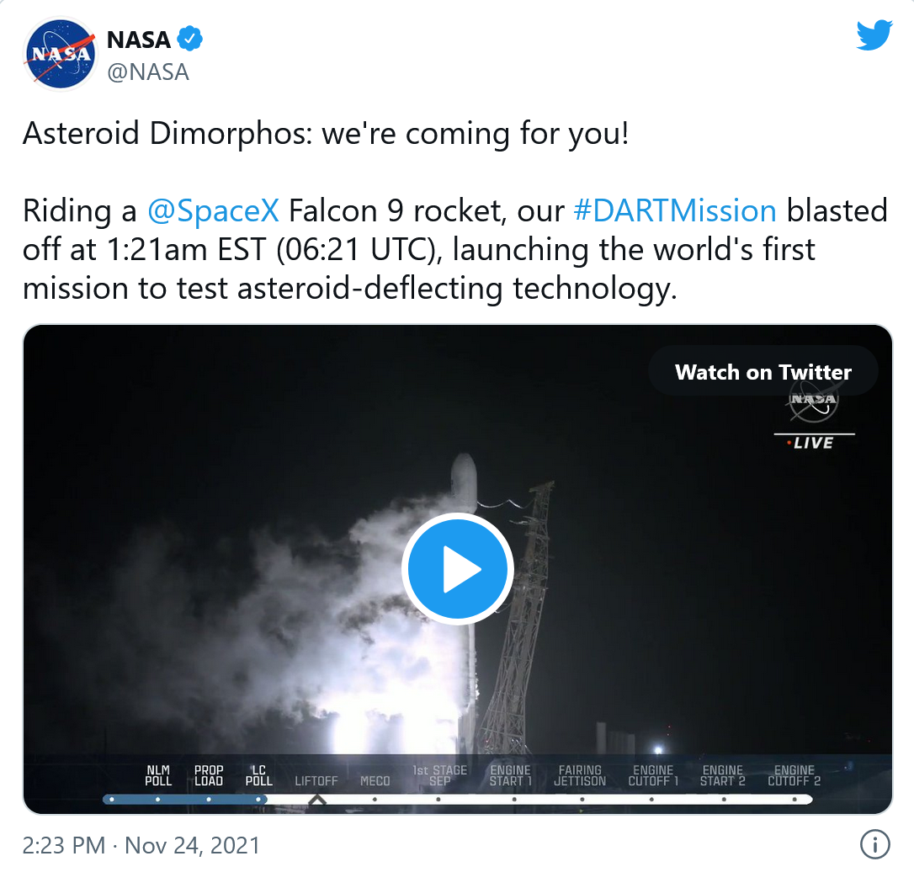Click the NASA profile avatar
This screenshot has width=914, height=872.
(58, 54)
